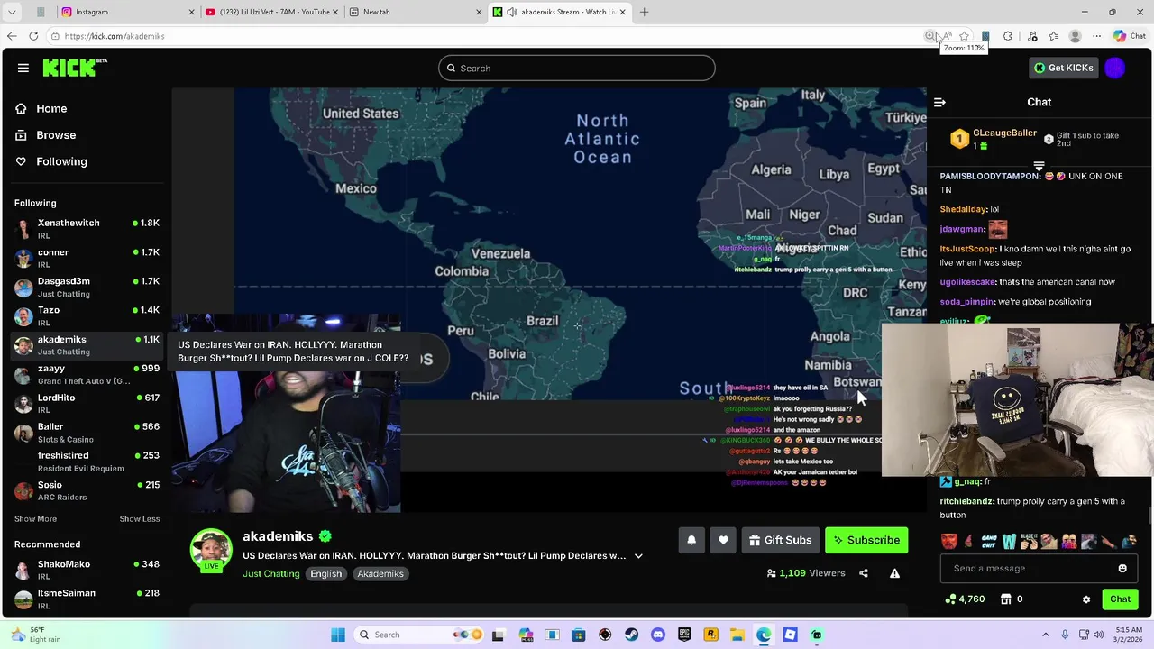The width and height of the screenshot is (1154, 649).
Task: Insert the BLAZE IT emote from the quick emote bar
Action: point(1029,541)
